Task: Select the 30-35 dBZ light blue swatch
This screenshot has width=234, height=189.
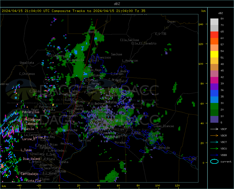Action: click(x=214, y=100)
